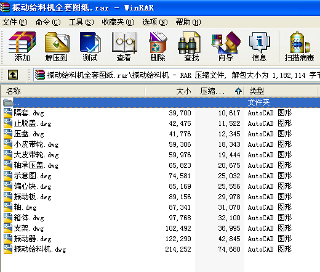Click size value 214,252
Image resolution: width=320 pixels, height=272 pixels.
click(178, 249)
